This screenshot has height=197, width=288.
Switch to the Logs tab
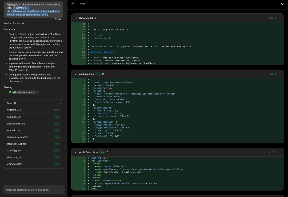coord(82,3)
